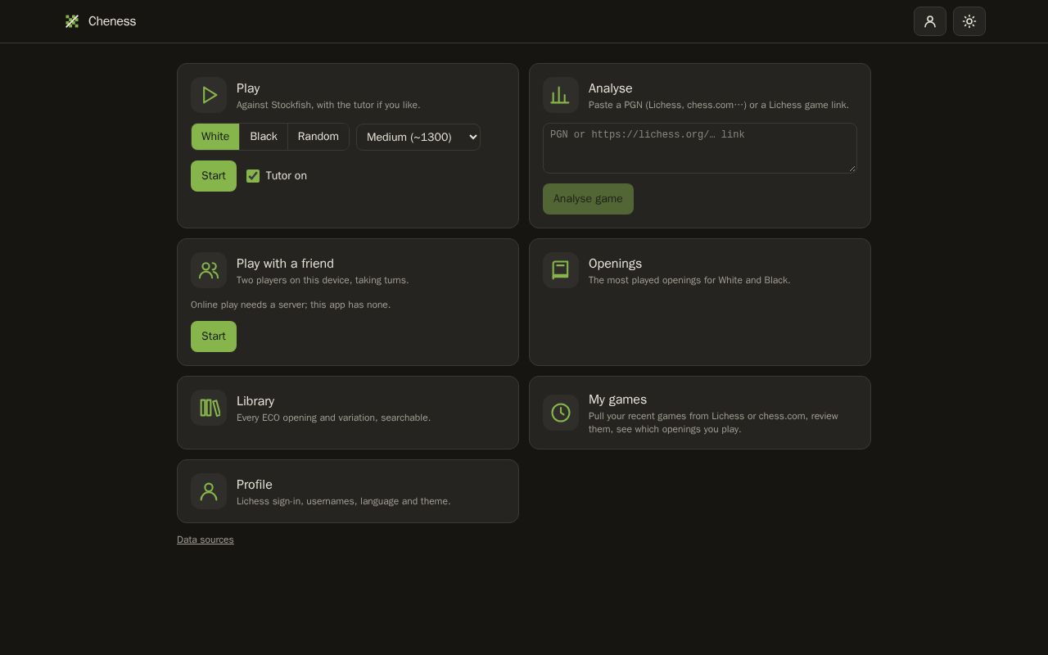Click 'The most played openings for White and Black.'
Screen dimensions: 1048x655
tap(689, 280)
